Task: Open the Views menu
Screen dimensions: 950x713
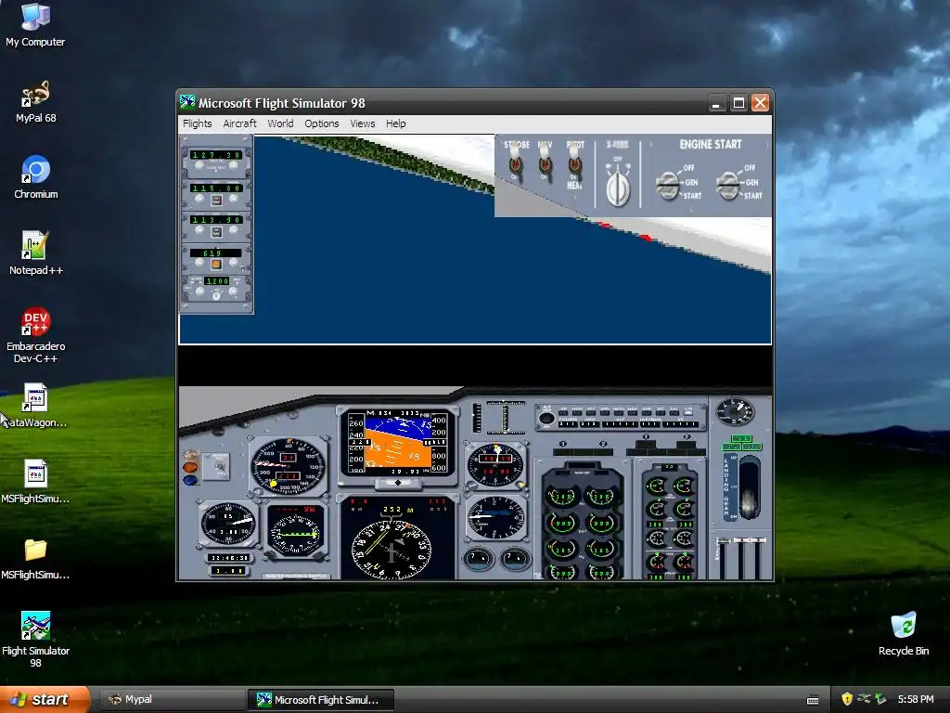Action: tap(363, 123)
